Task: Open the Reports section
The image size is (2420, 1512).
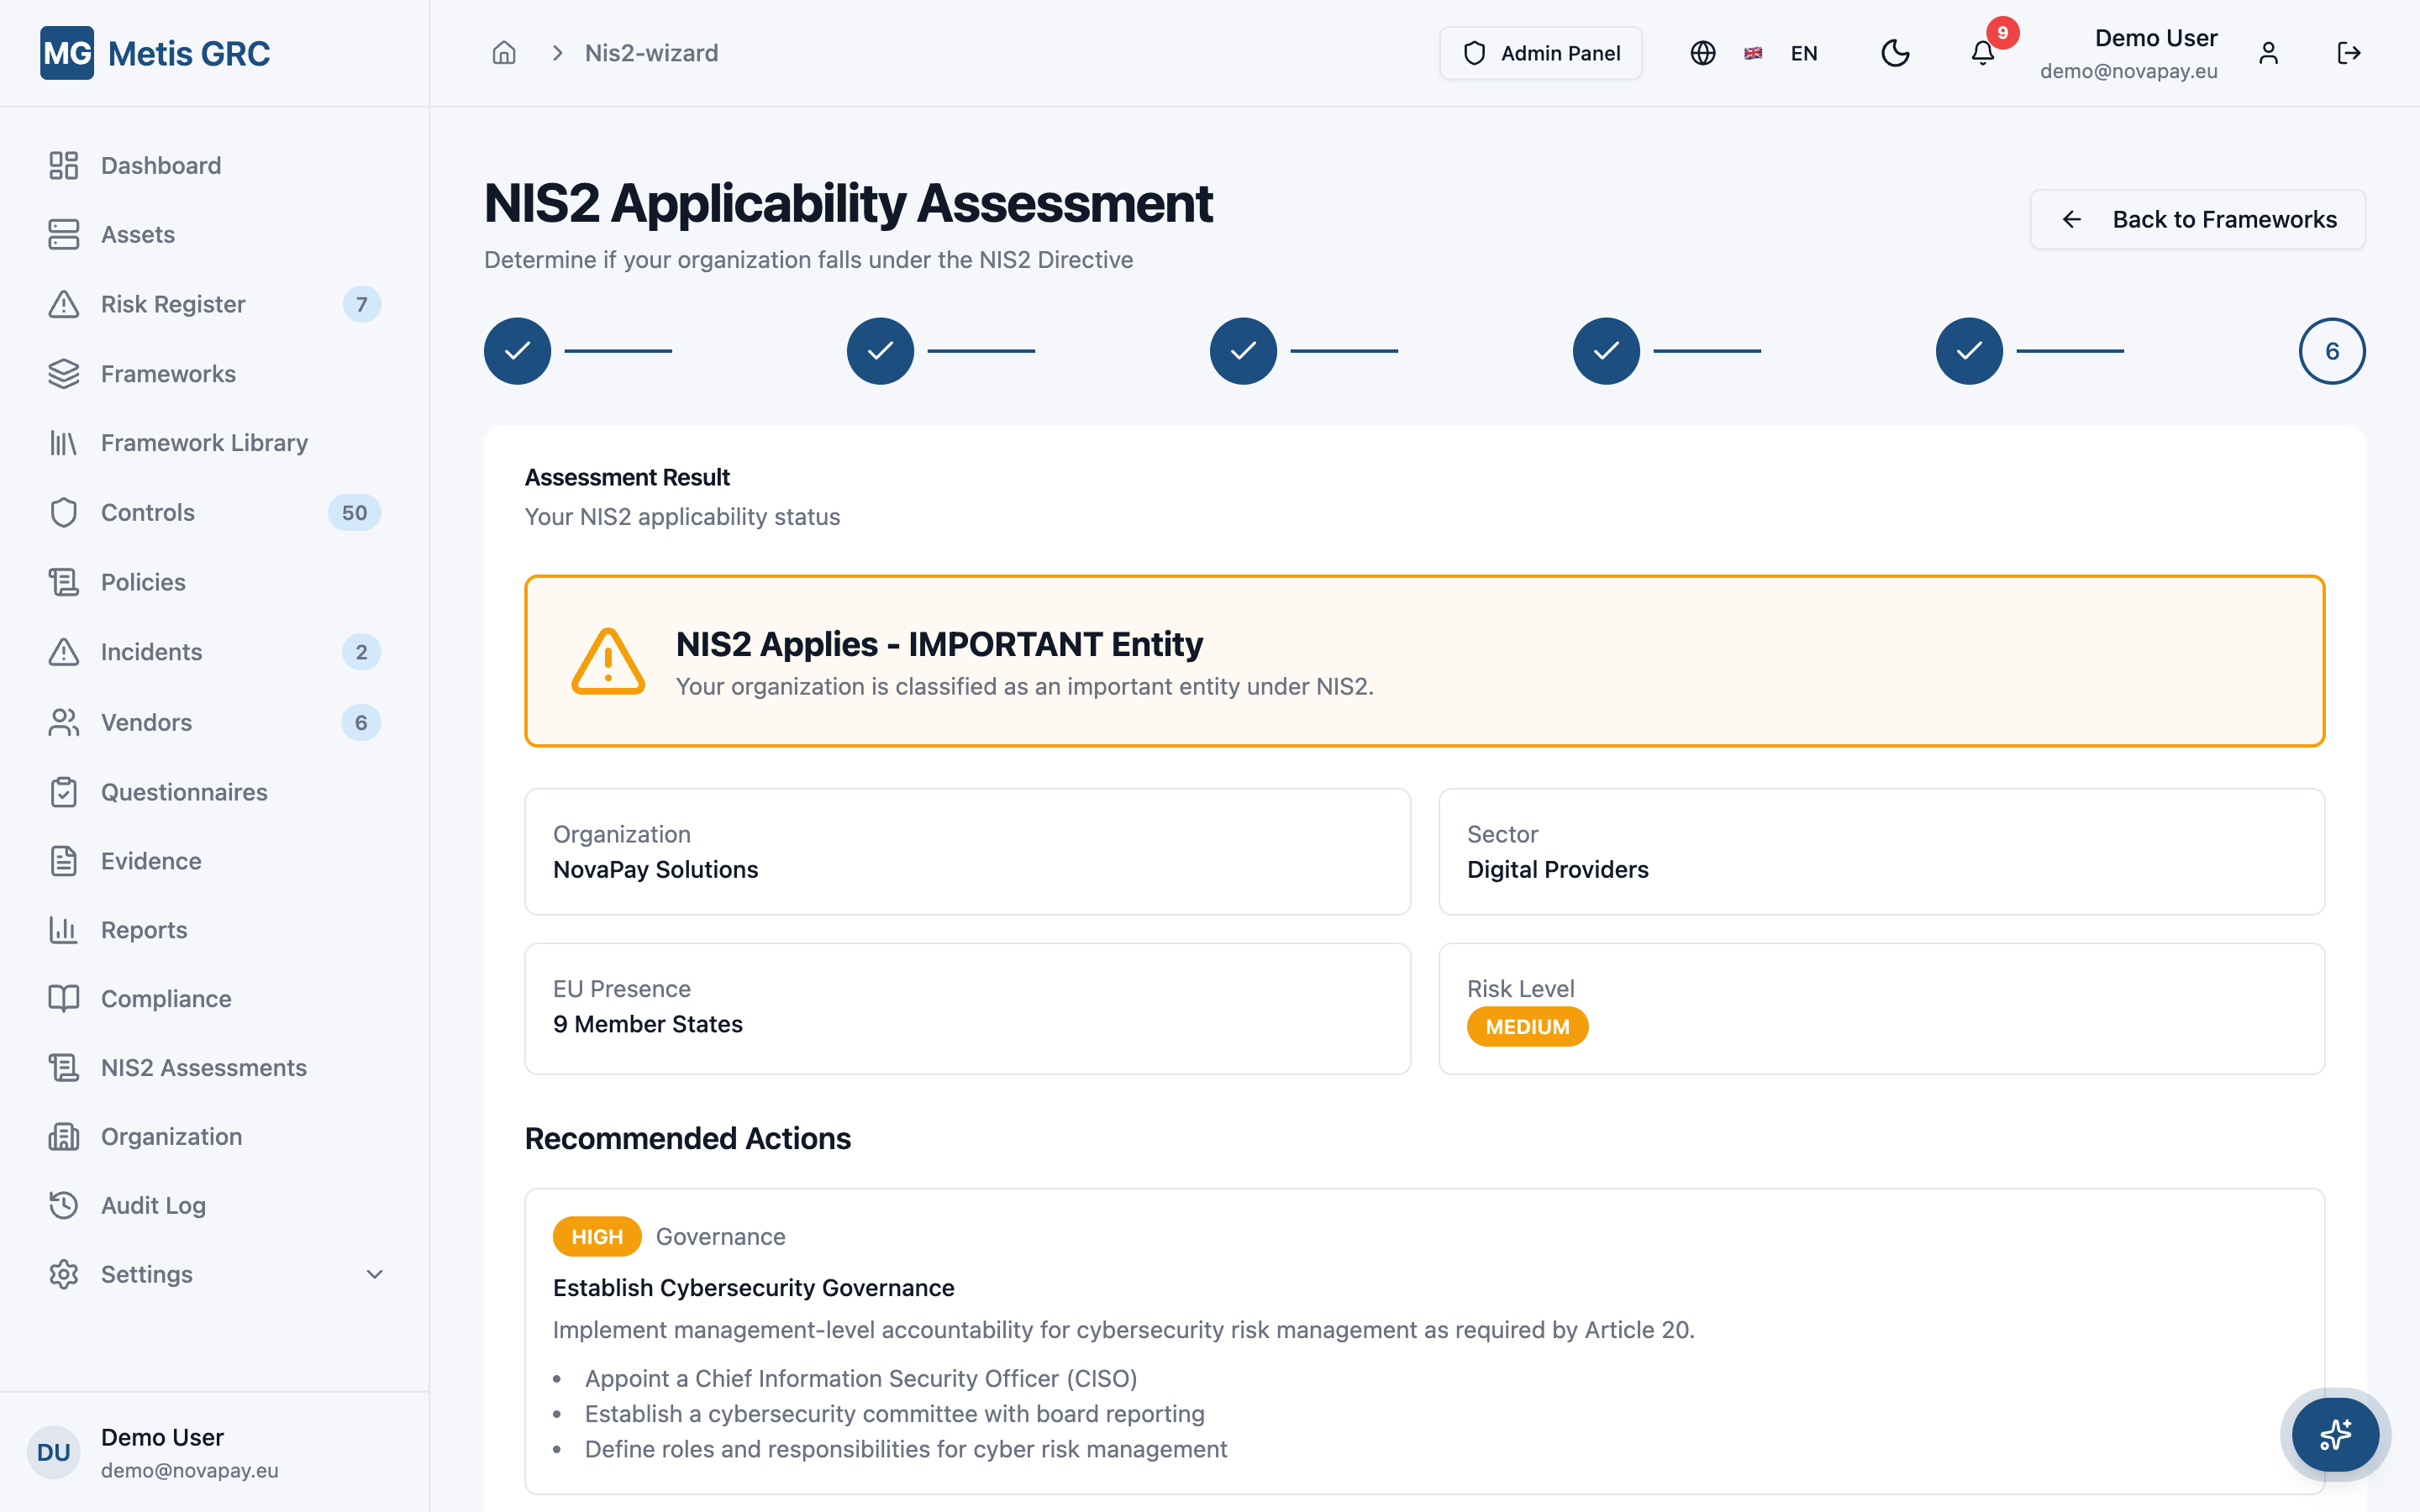Action: (x=143, y=929)
